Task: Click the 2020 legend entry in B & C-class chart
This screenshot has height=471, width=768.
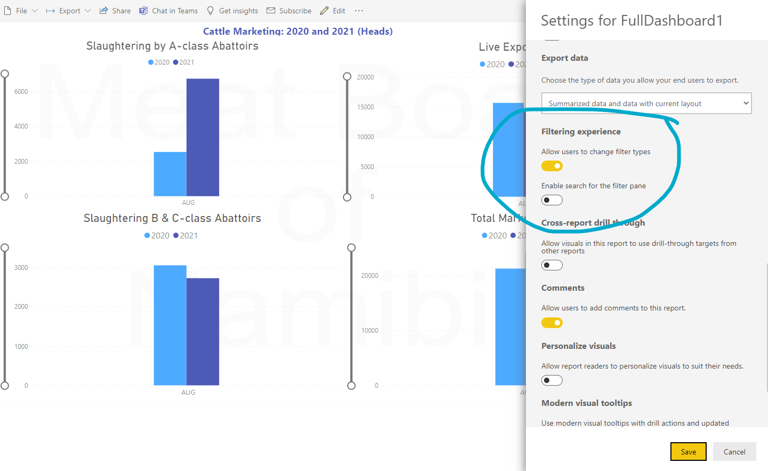Action: pos(157,235)
